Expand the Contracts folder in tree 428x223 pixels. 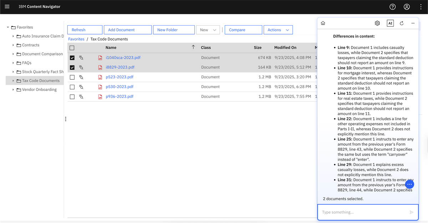[x=13, y=45]
